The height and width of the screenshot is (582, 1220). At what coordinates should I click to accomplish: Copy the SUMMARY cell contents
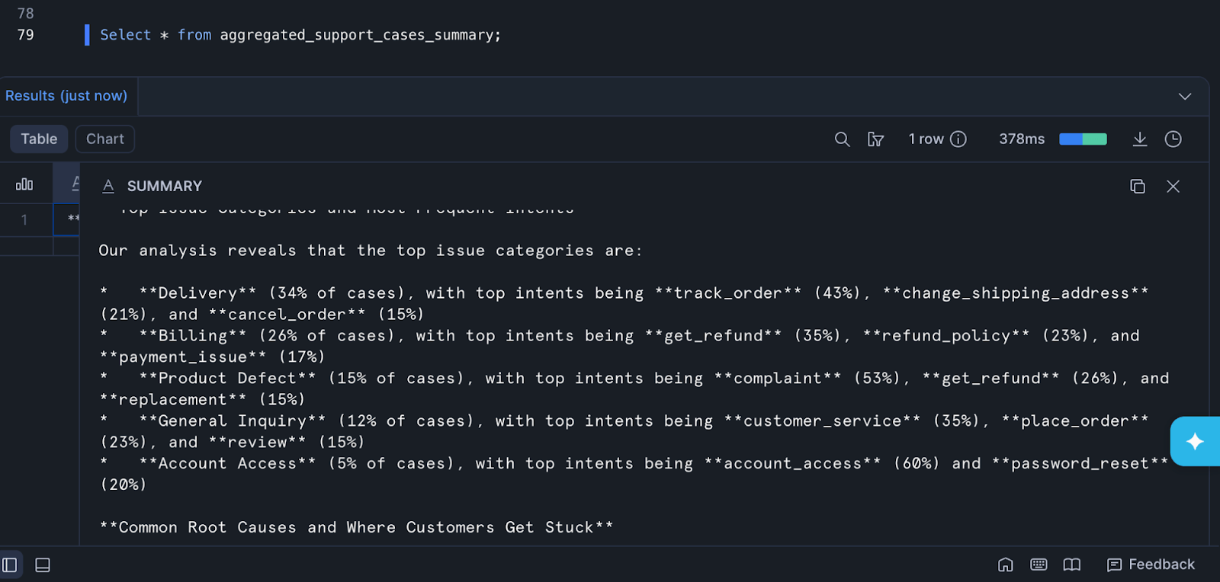tap(1137, 186)
